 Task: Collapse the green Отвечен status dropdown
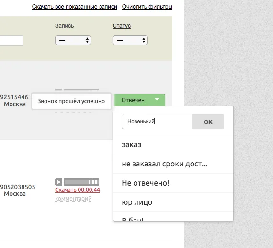pyautogui.click(x=139, y=100)
